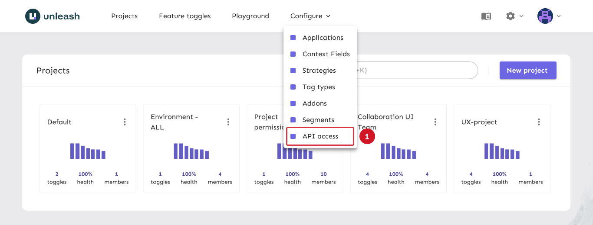The width and height of the screenshot is (593, 225).
Task: Expand the chevron beside the settings gear
Action: 521,16
